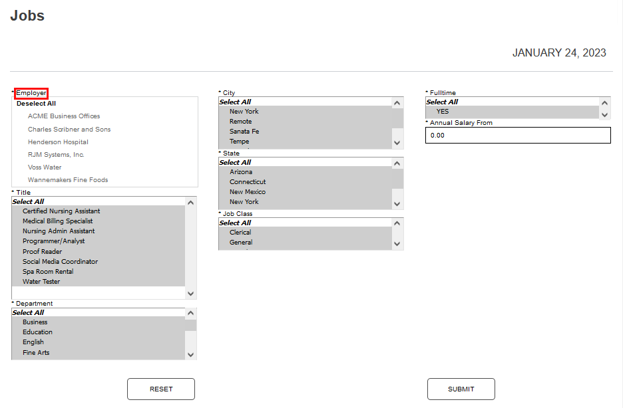Screen dimensions: 623x408
Task: Select Clerical in the Job Class list
Action: [x=240, y=232]
